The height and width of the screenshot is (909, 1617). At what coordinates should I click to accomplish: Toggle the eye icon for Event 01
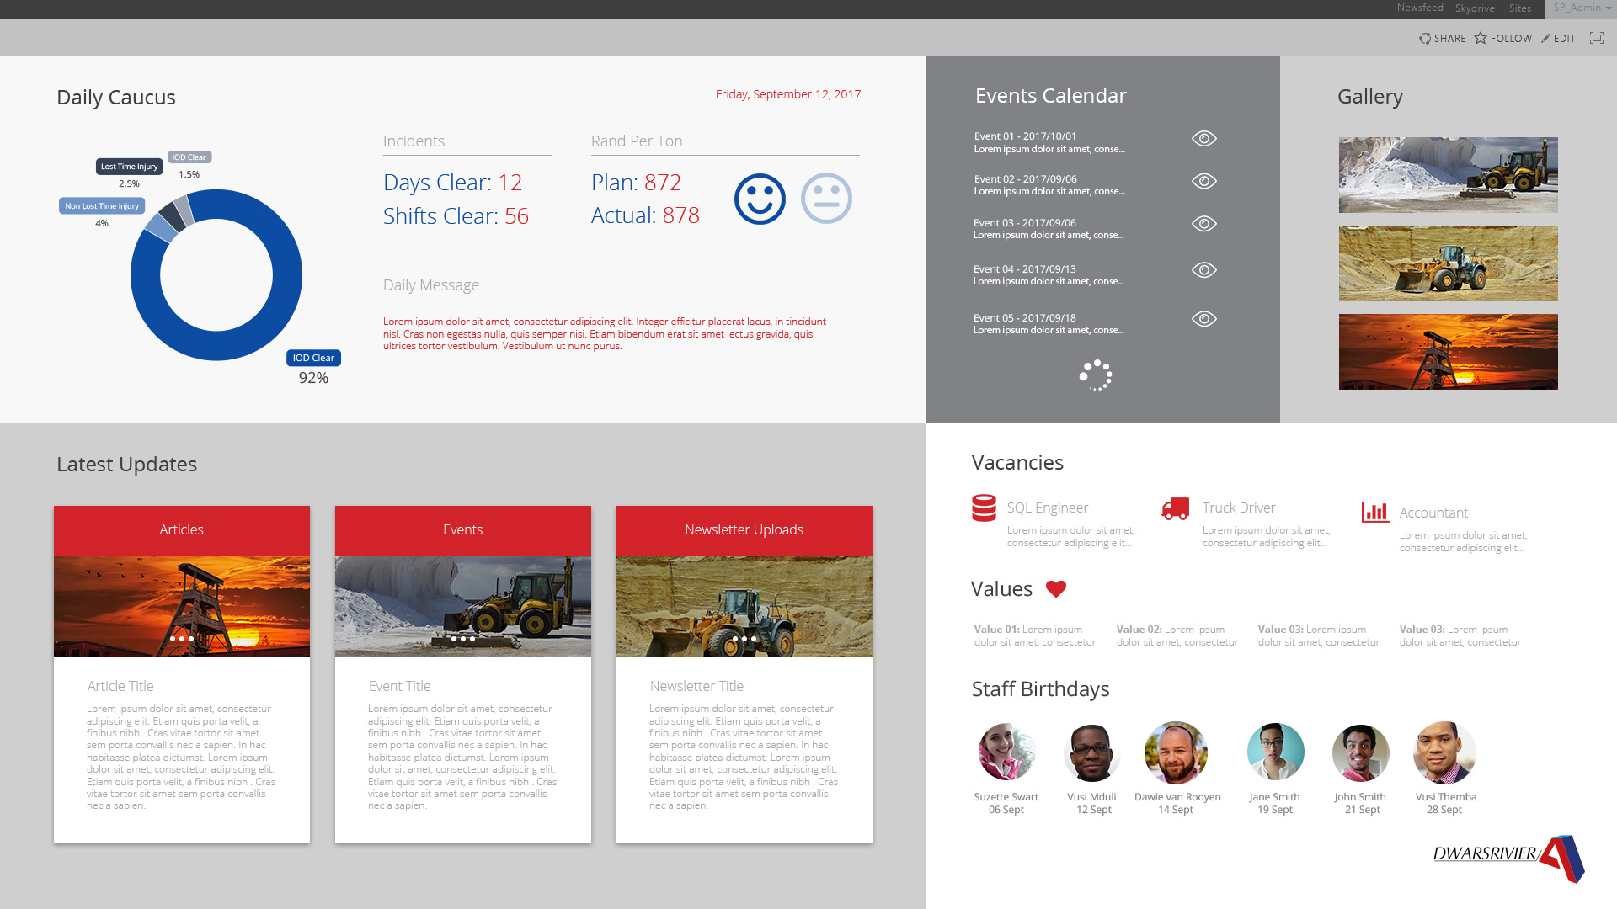[x=1203, y=139]
